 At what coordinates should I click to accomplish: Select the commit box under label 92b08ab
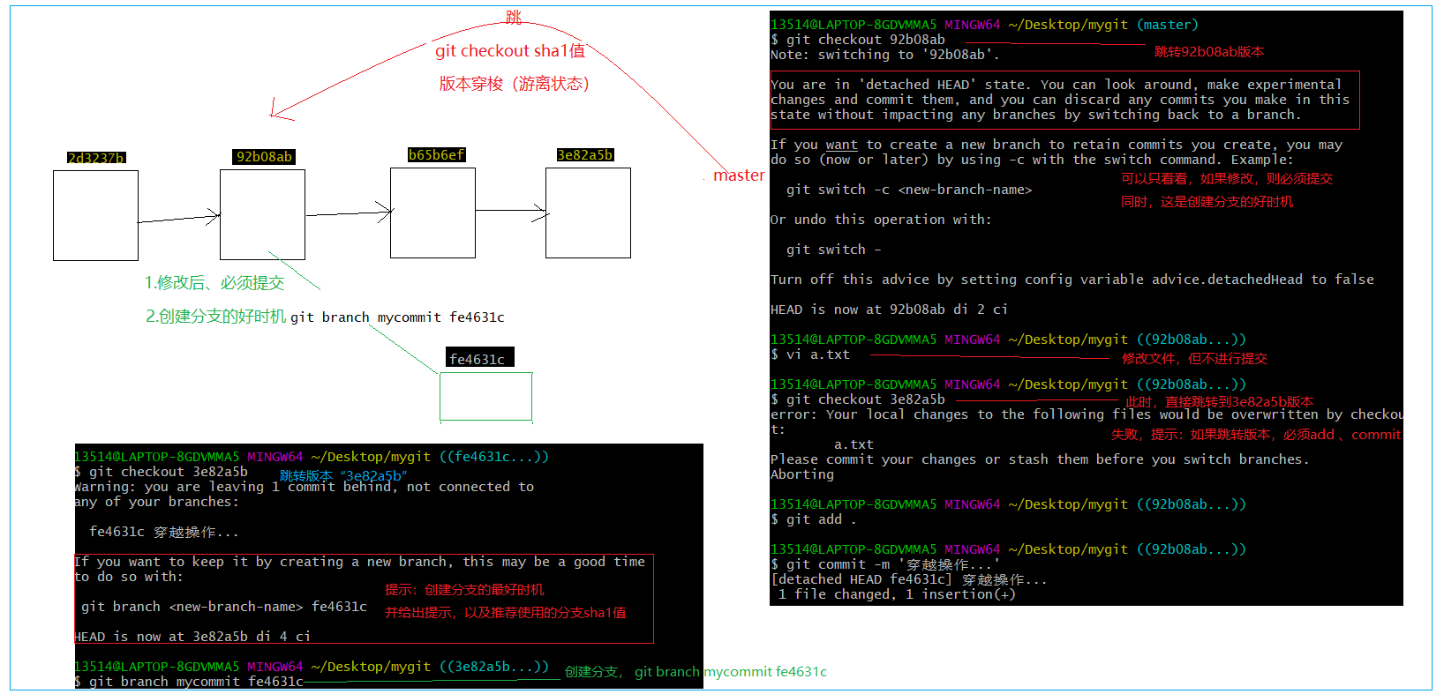262,214
